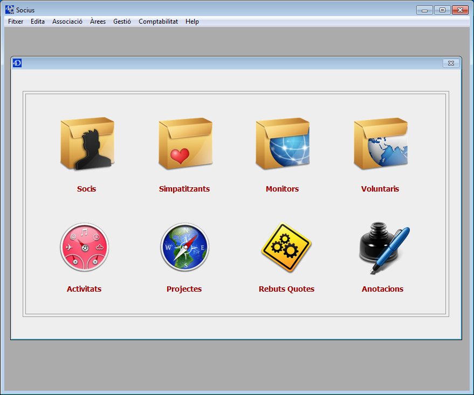
Task: Open the Simpatitzants heart box icon
Action: (x=185, y=144)
